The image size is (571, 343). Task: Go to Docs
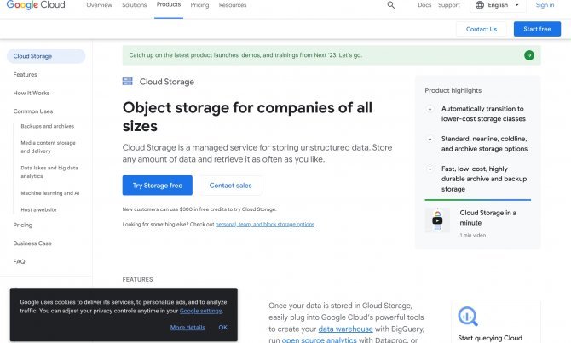pos(424,5)
